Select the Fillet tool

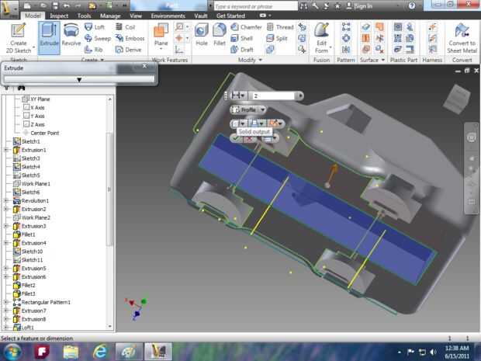[220, 35]
